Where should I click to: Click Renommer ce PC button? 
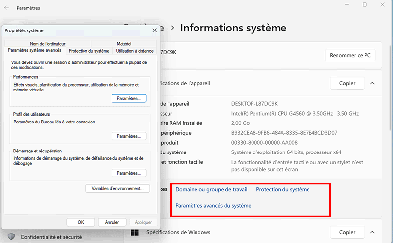click(350, 55)
